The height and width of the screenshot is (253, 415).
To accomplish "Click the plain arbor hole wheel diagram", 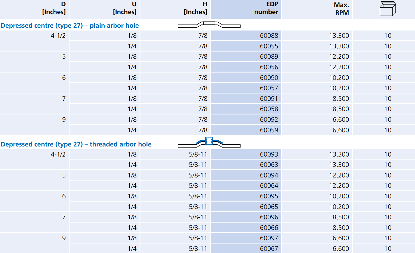I will (209, 25).
